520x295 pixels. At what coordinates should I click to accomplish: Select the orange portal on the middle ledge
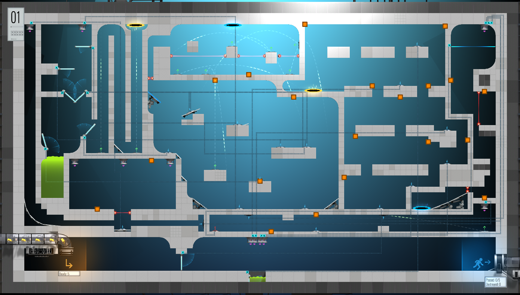tap(313, 90)
